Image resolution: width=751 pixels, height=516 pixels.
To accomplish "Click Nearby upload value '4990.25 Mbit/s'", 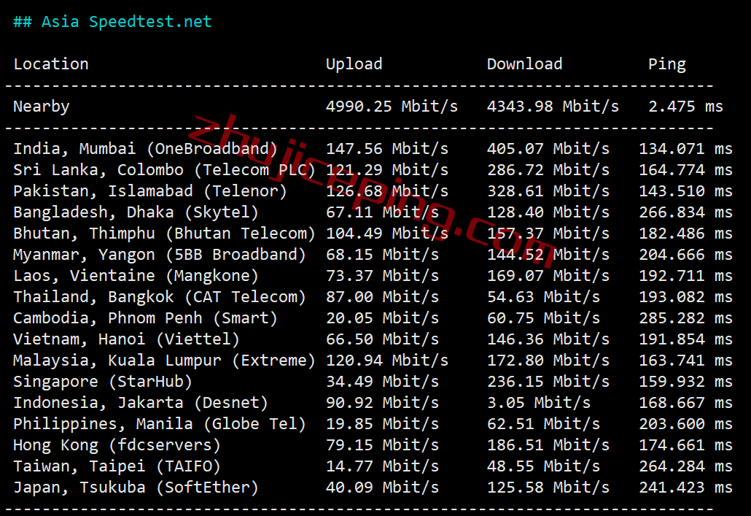I will (x=392, y=107).
